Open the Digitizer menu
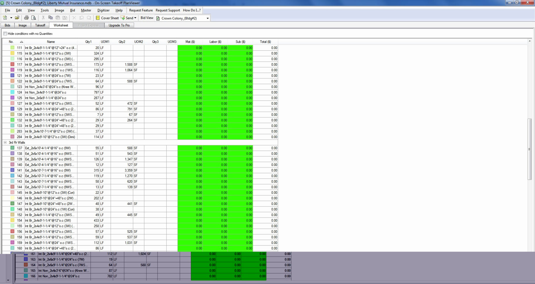Viewport: 535px width, 284px height. coord(103,10)
